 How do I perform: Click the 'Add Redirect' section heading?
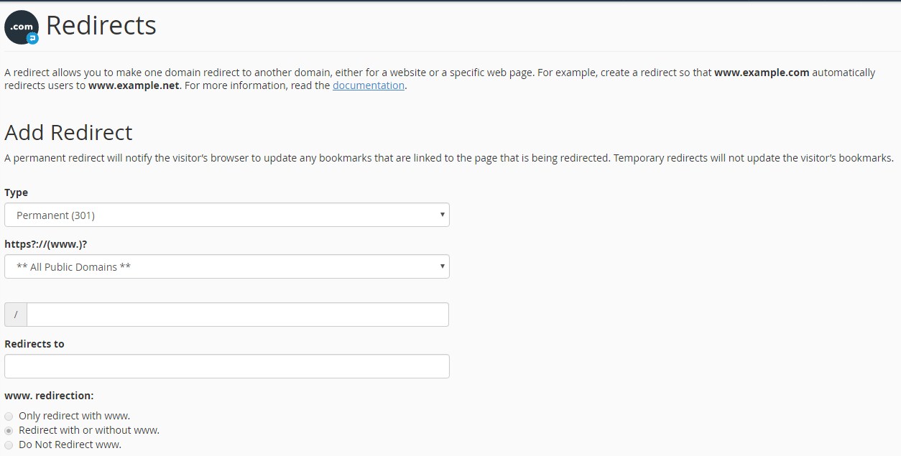(68, 132)
